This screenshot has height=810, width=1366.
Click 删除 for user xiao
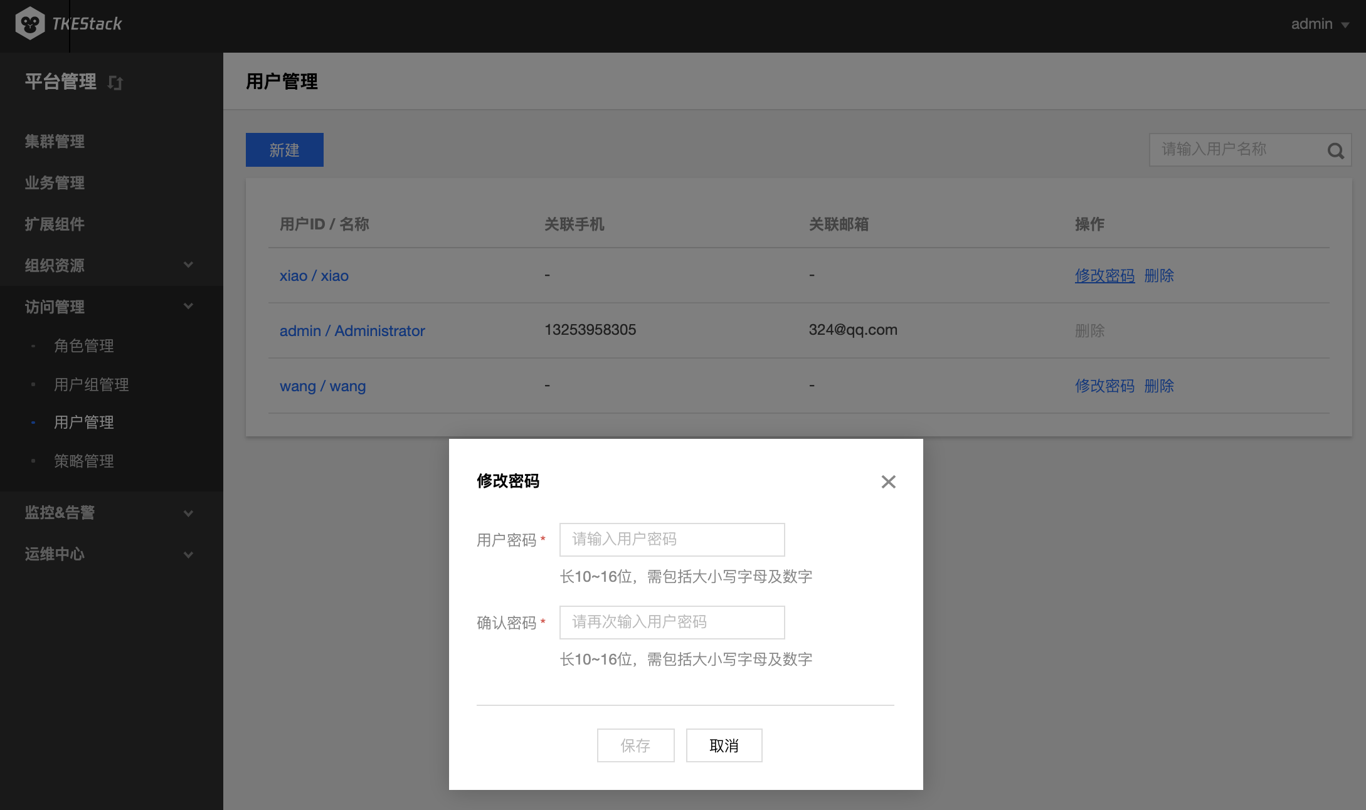pos(1159,276)
